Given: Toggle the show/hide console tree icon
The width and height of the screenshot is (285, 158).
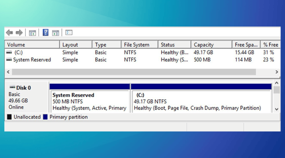Looking at the screenshot, I should (x=32, y=33).
